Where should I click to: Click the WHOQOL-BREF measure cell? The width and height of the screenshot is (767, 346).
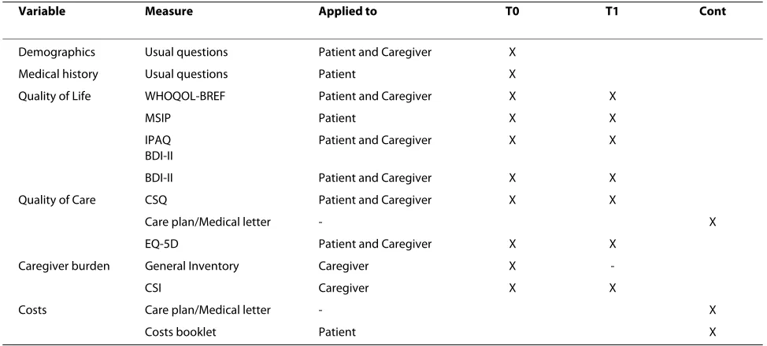[x=185, y=96]
